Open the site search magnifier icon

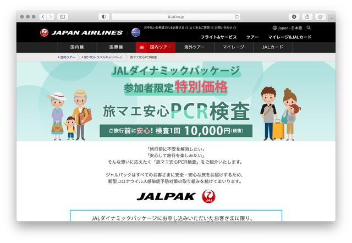point(309,27)
